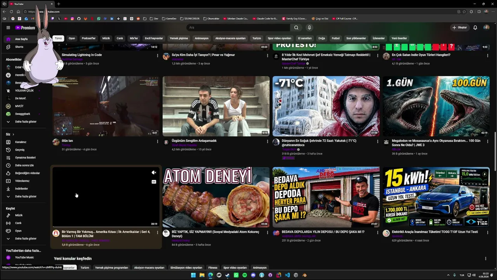
Task: Toggle captions on the video preview
Action: 154,182
